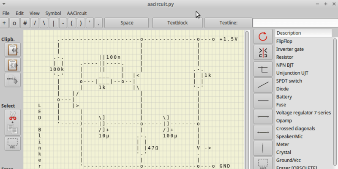Select the vertical line drawing tool
The height and width of the screenshot is (169, 338).
click(263, 148)
